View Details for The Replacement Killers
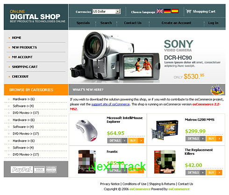The height and width of the screenshot is (195, 229). [195, 172]
